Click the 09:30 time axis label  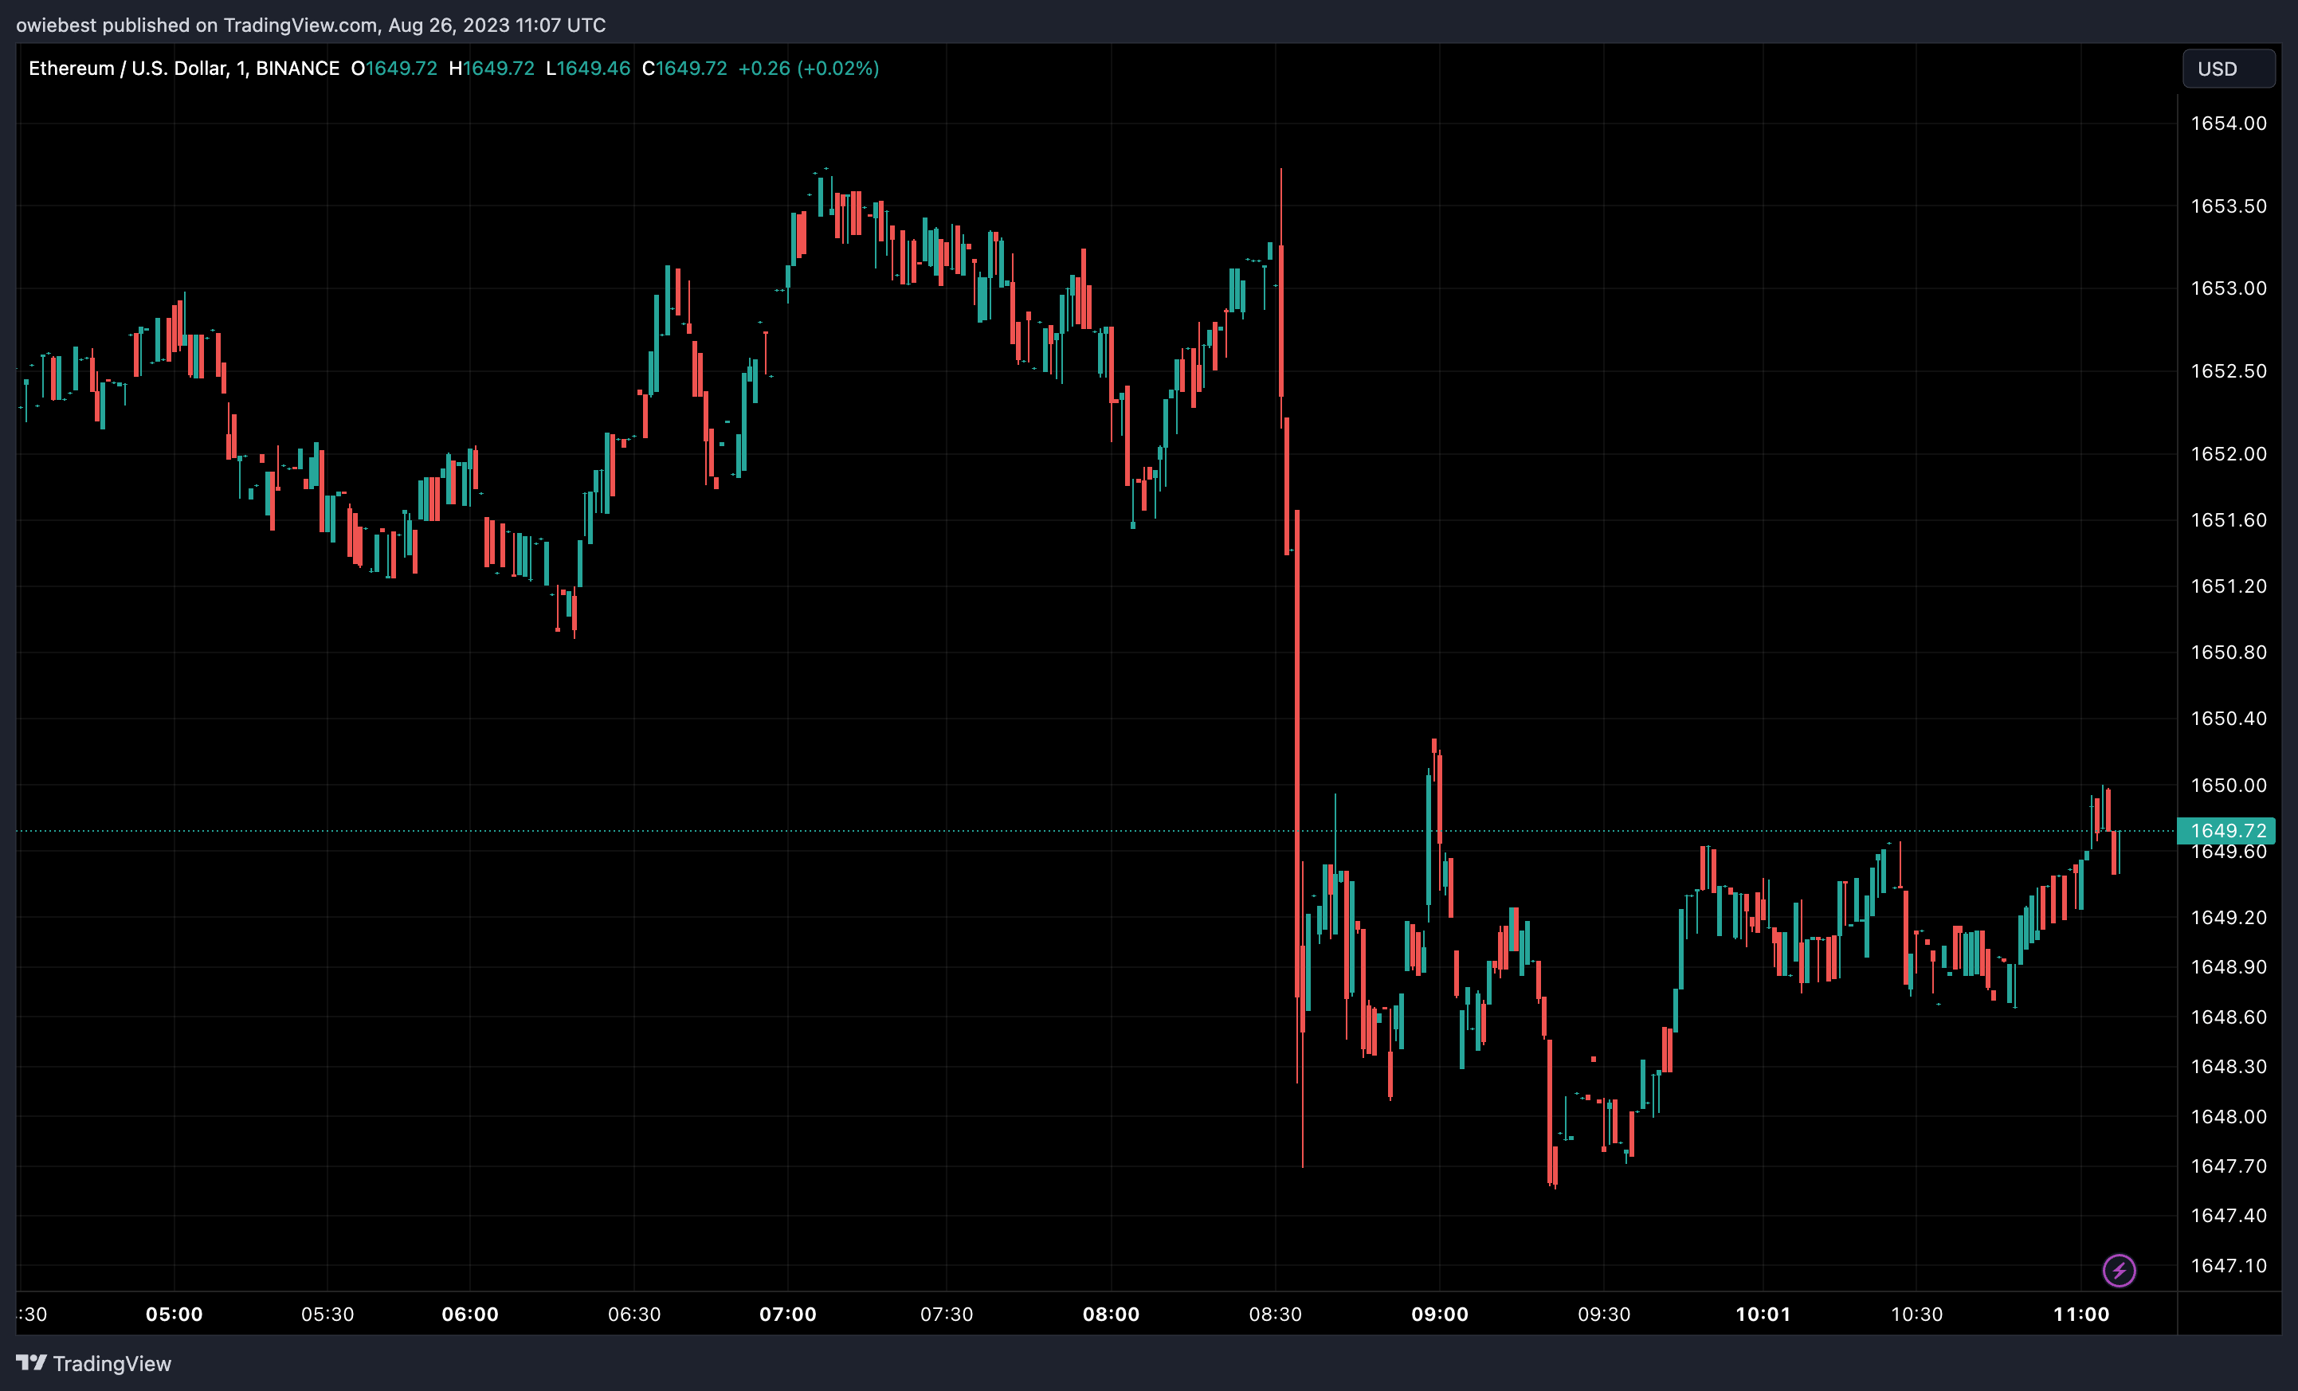click(1604, 1315)
